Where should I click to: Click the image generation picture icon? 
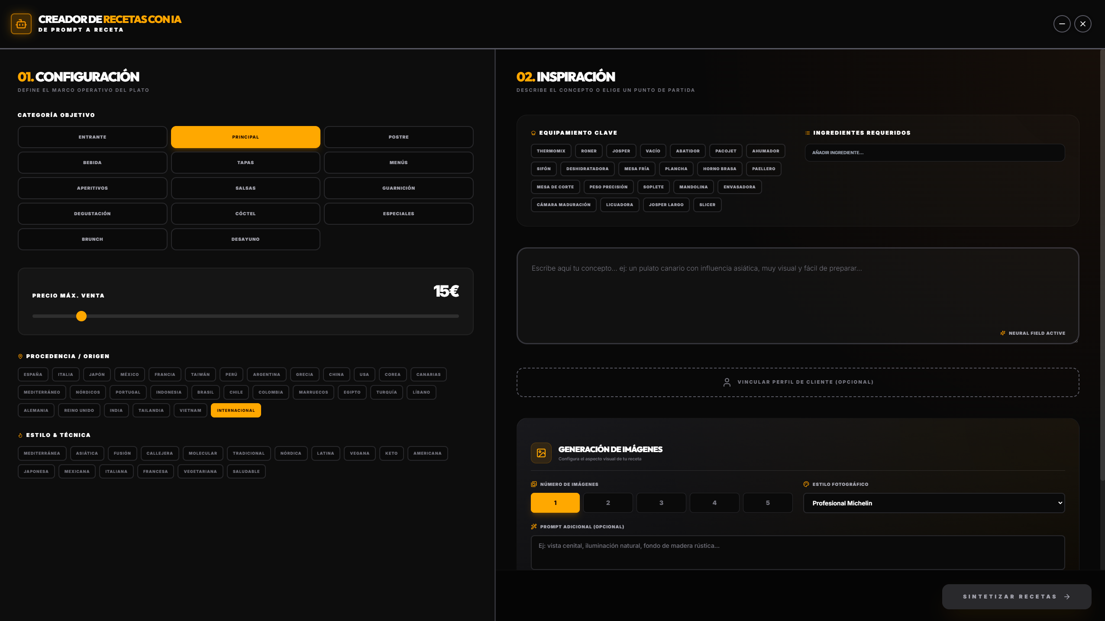click(541, 453)
